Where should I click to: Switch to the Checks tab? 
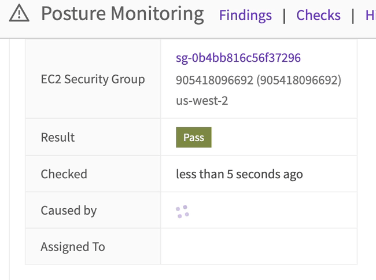pyautogui.click(x=318, y=16)
